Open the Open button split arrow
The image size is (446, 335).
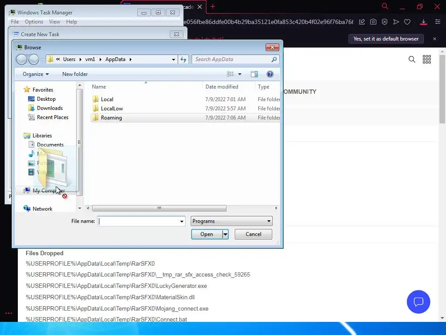(x=225, y=234)
